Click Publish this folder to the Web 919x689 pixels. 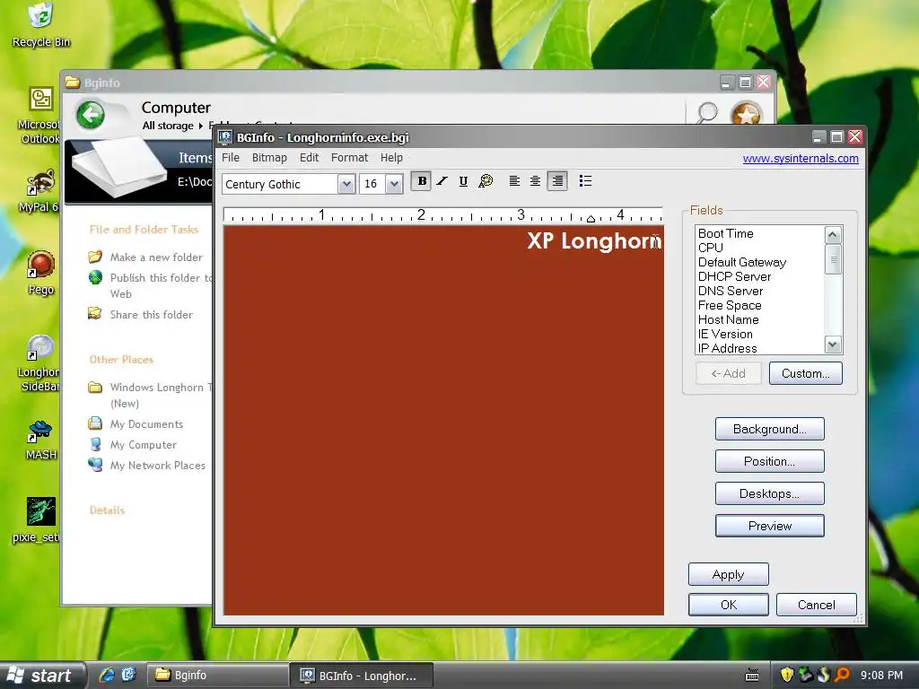(x=162, y=285)
